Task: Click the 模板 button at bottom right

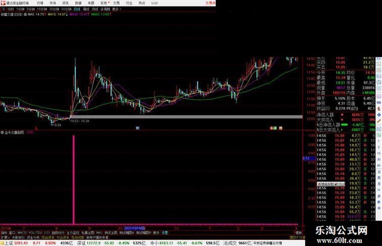Action: [x=298, y=233]
